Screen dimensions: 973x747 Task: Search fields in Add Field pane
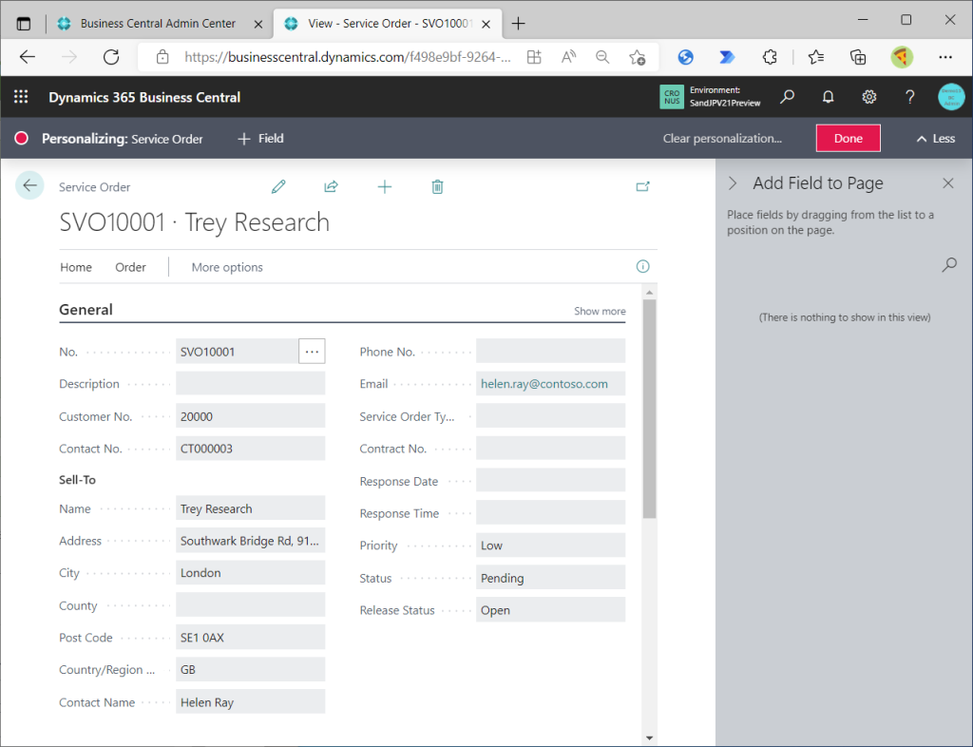(x=949, y=265)
